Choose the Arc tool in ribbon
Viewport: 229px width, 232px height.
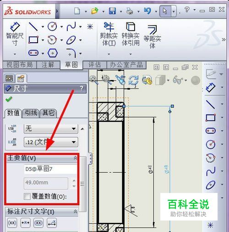52,40
